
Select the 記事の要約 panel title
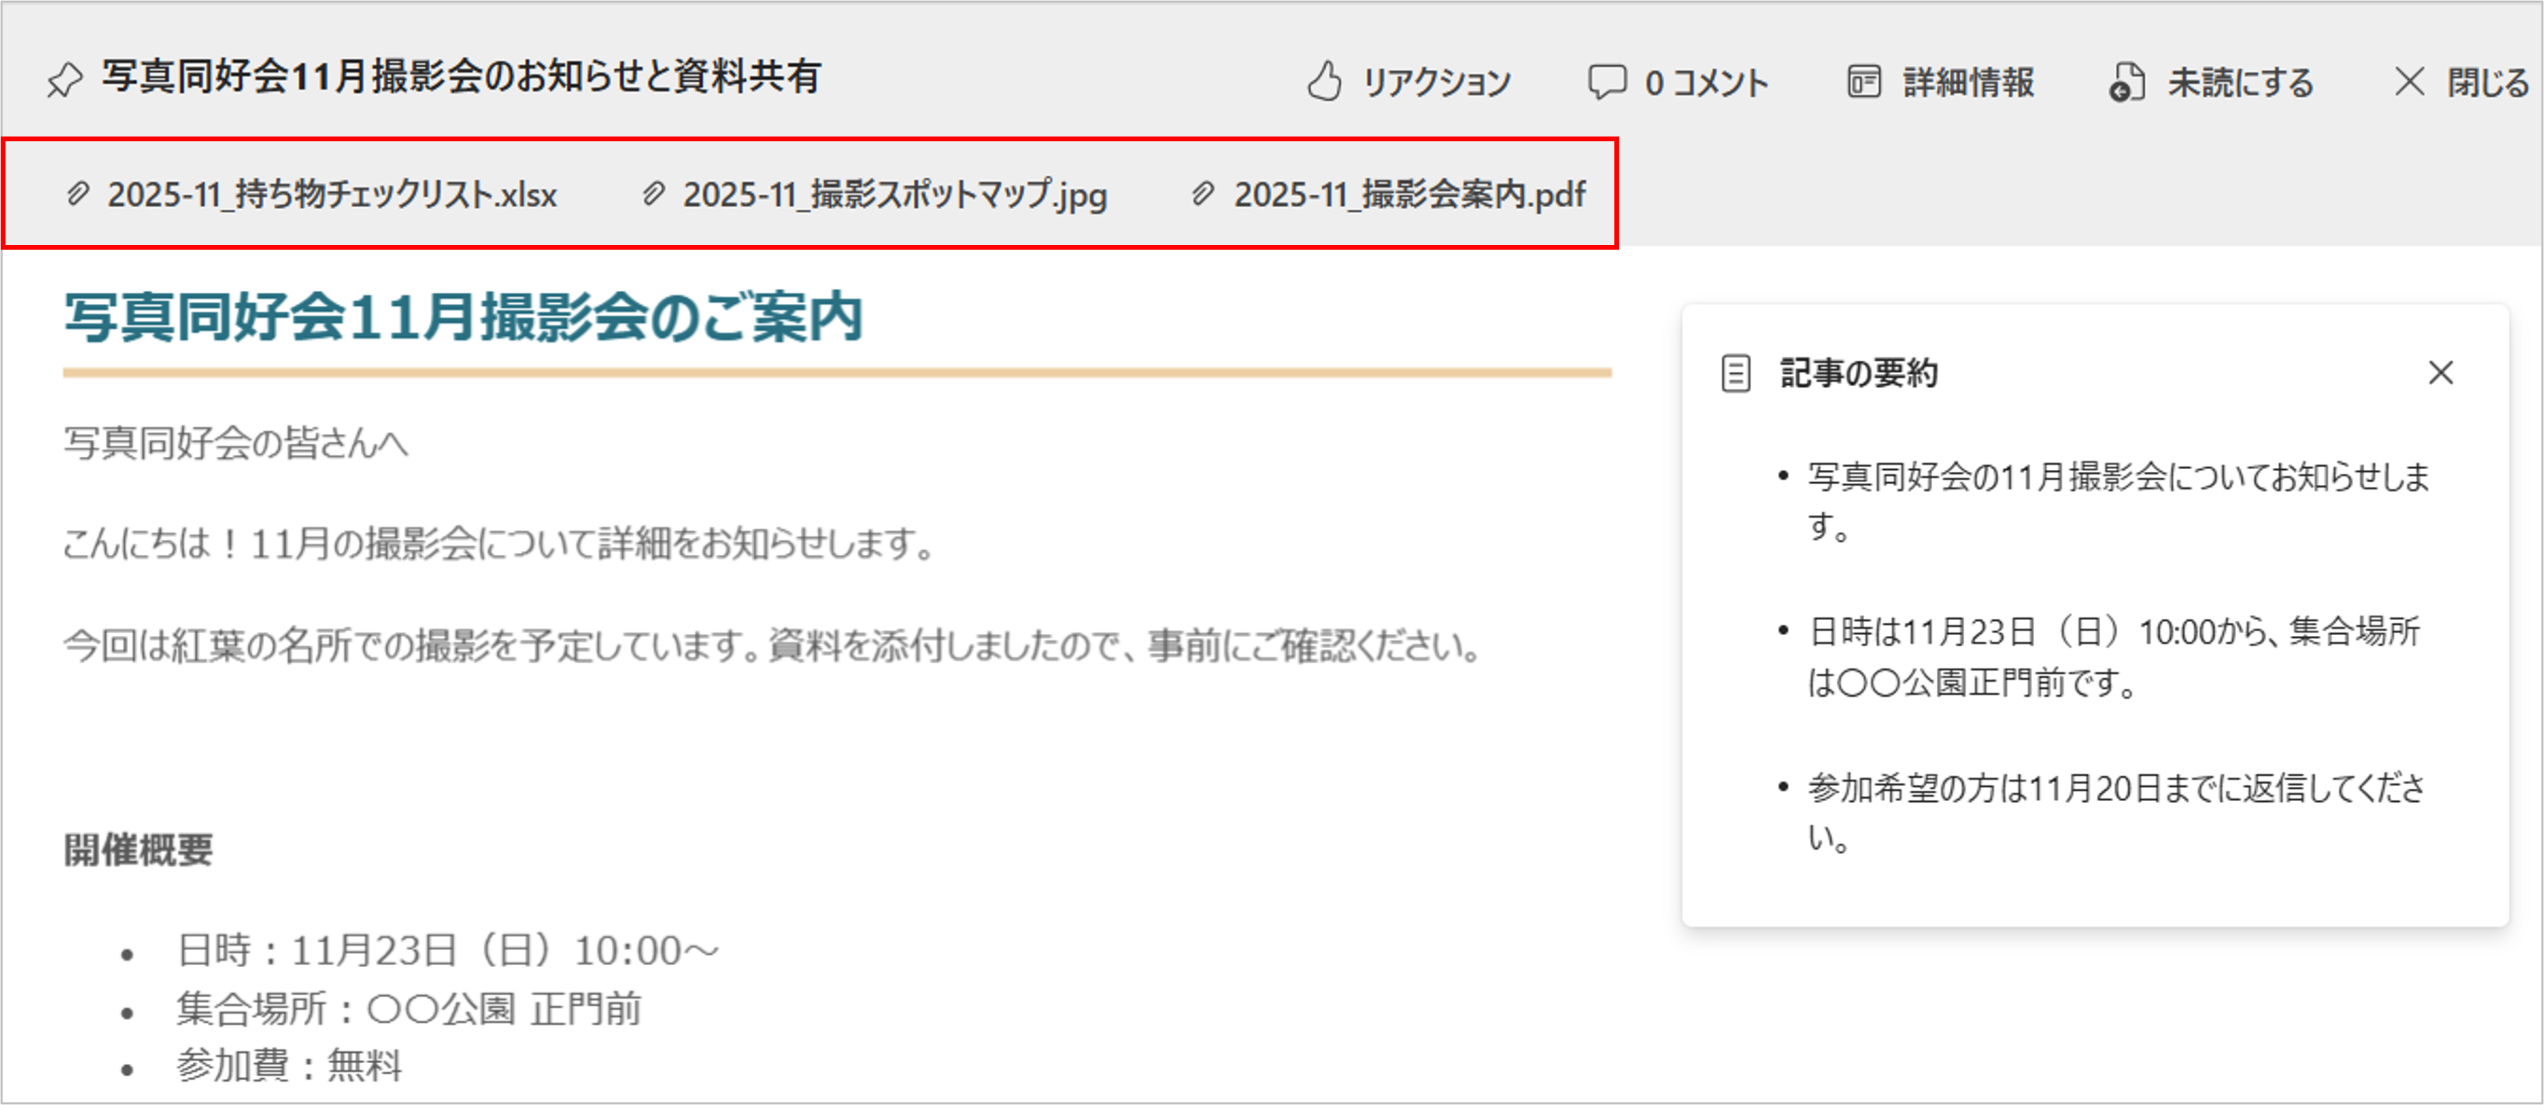coord(1859,373)
